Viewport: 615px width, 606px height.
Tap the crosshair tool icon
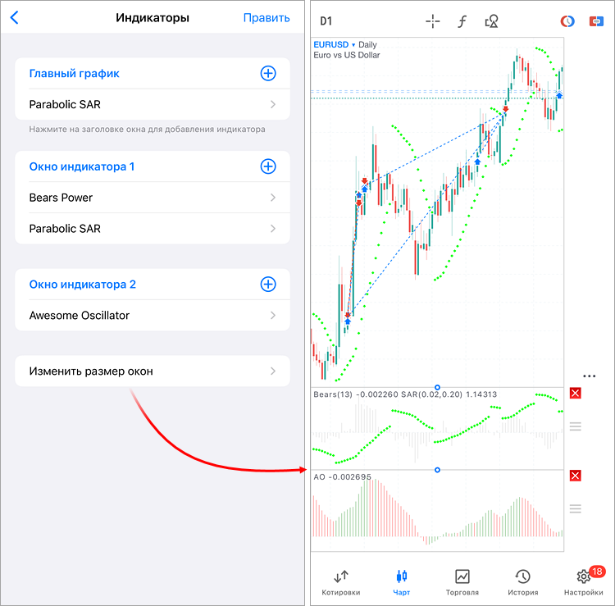tap(433, 21)
